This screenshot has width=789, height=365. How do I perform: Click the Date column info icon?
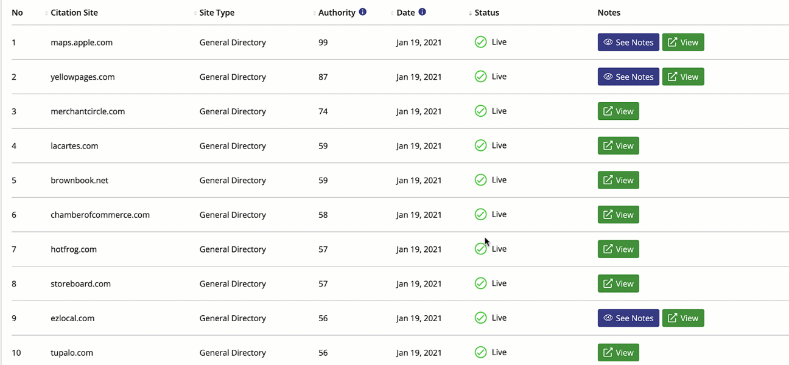tap(423, 12)
